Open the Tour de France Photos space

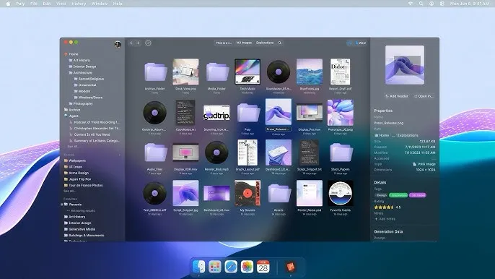[x=83, y=185]
